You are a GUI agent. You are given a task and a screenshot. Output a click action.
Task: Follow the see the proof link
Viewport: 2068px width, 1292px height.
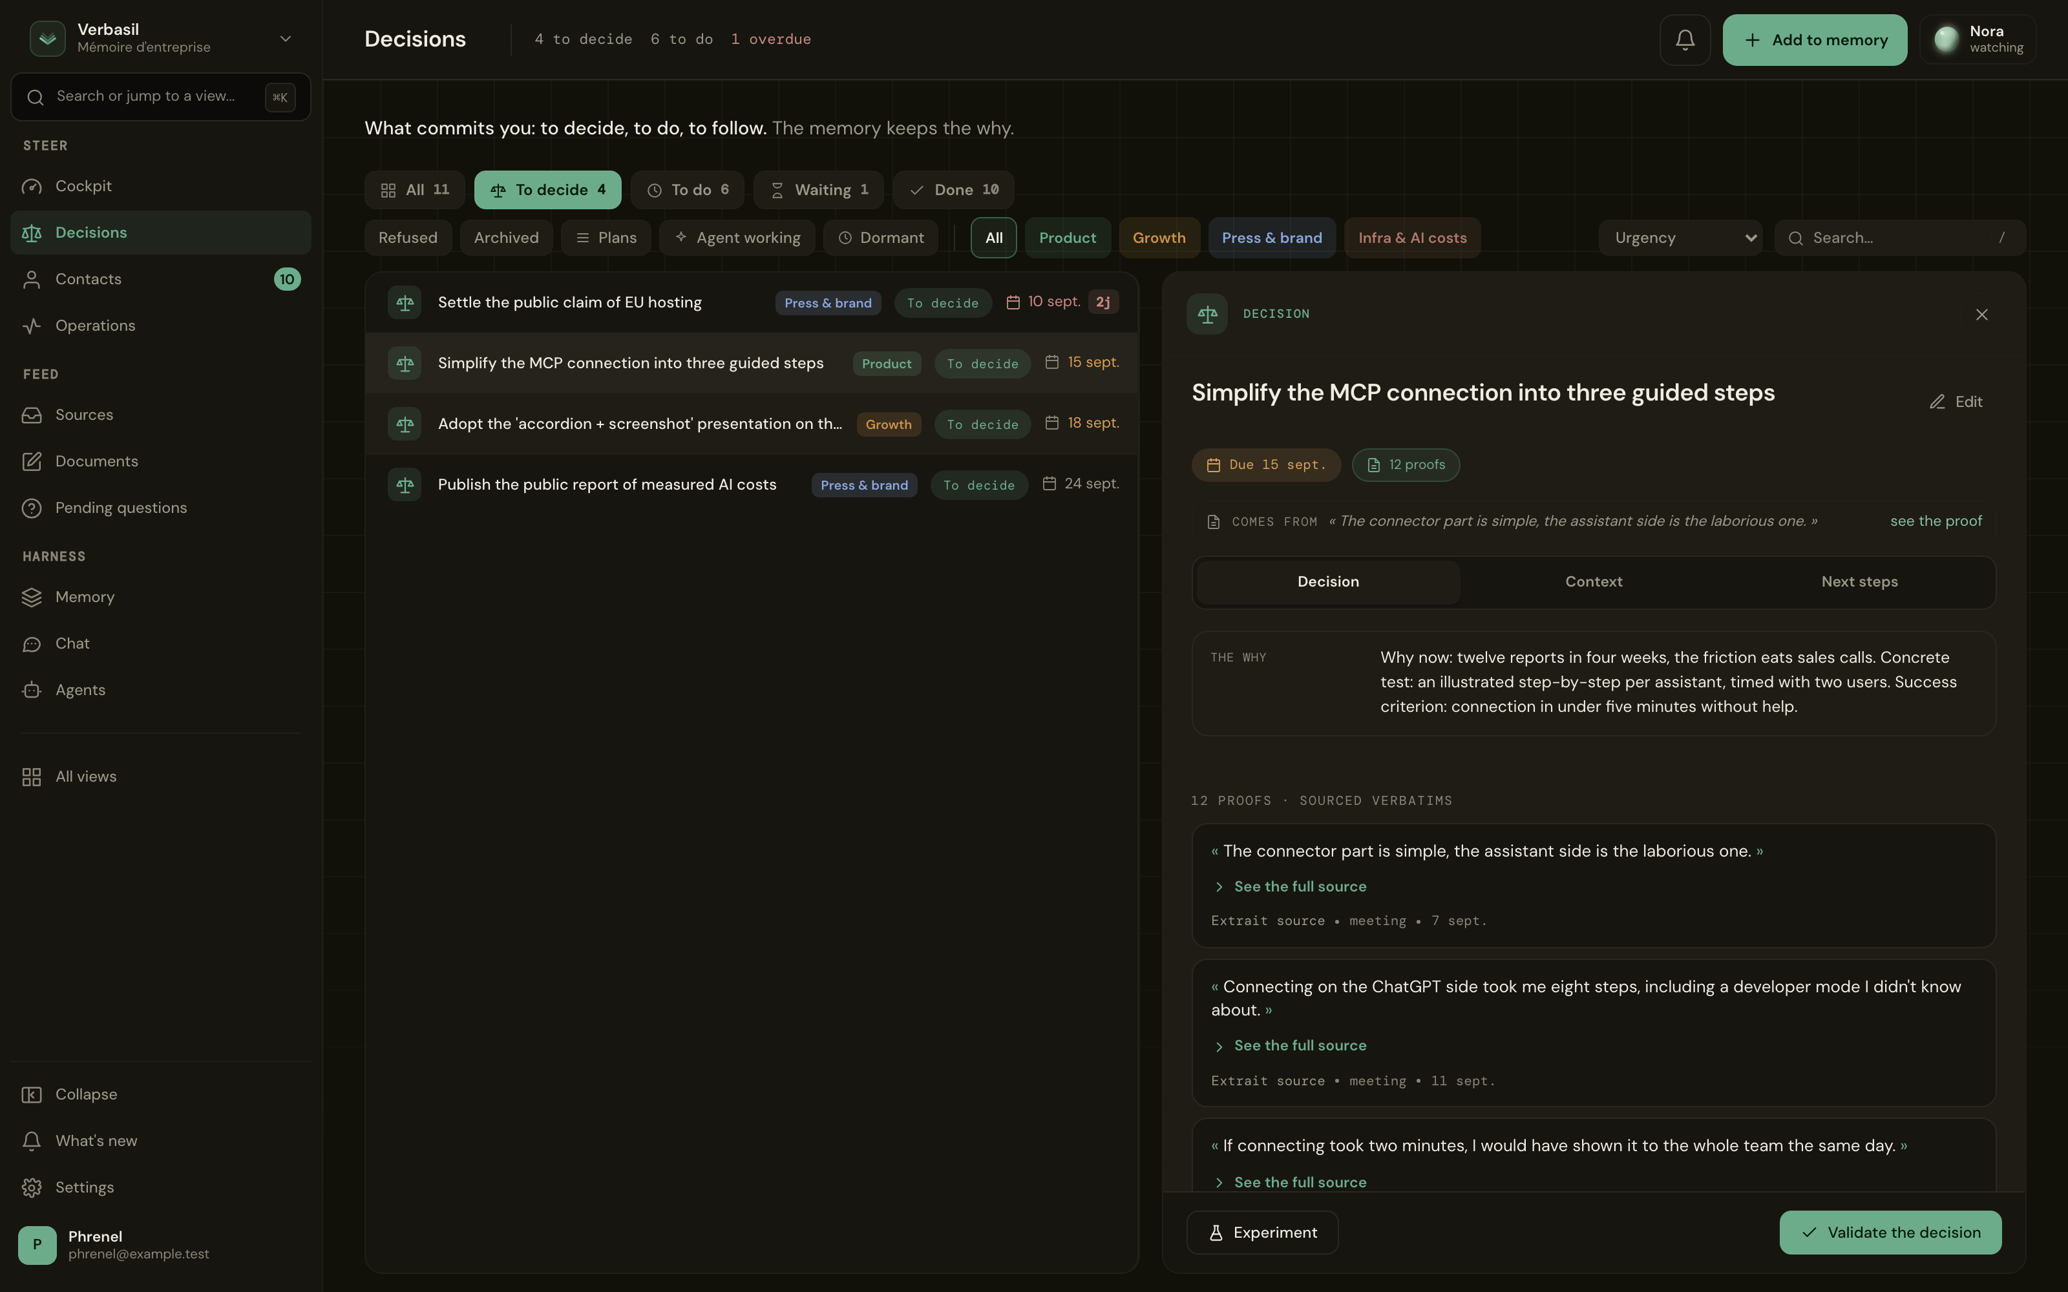point(1936,521)
